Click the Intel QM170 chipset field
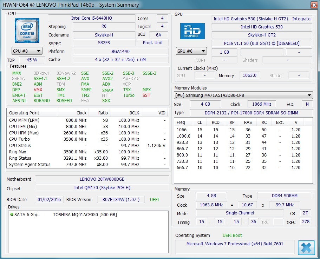320x259 pixels. point(102,188)
